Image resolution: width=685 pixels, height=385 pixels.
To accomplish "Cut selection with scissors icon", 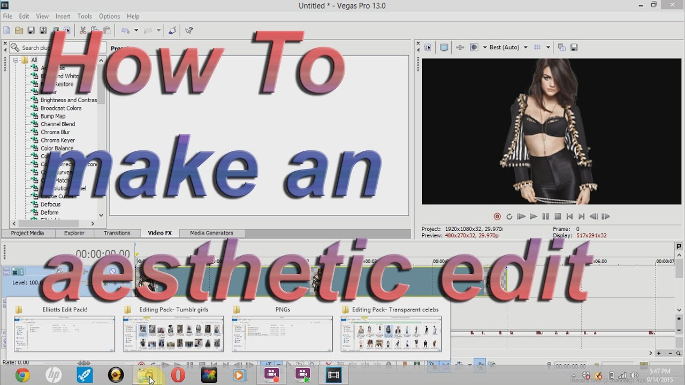I will (83, 30).
